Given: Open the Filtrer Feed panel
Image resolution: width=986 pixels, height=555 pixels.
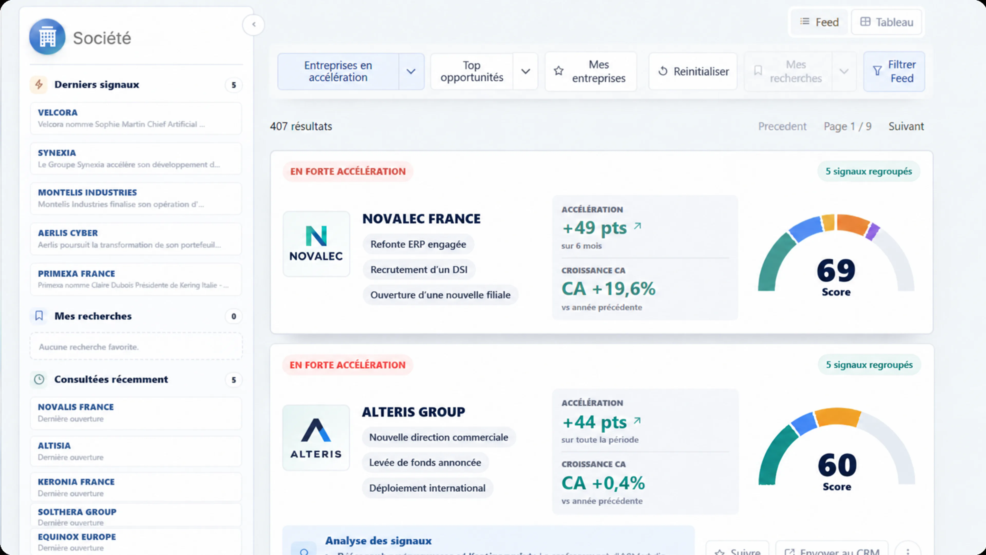Looking at the screenshot, I should pyautogui.click(x=894, y=72).
